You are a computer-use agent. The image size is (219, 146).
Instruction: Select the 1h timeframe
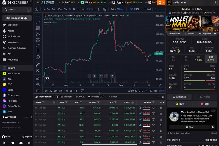coord(65,9)
